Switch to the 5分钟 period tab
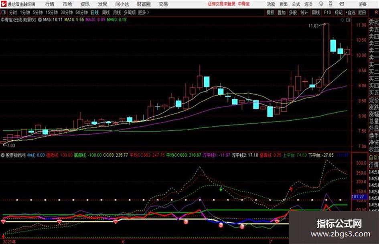379x244 pixels. click(x=37, y=12)
